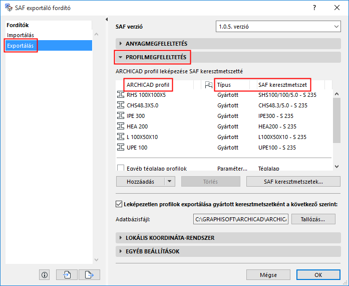Expand the ANYAGMEGFELELTETÉS section
The height and width of the screenshot is (286, 349).
coord(228,44)
